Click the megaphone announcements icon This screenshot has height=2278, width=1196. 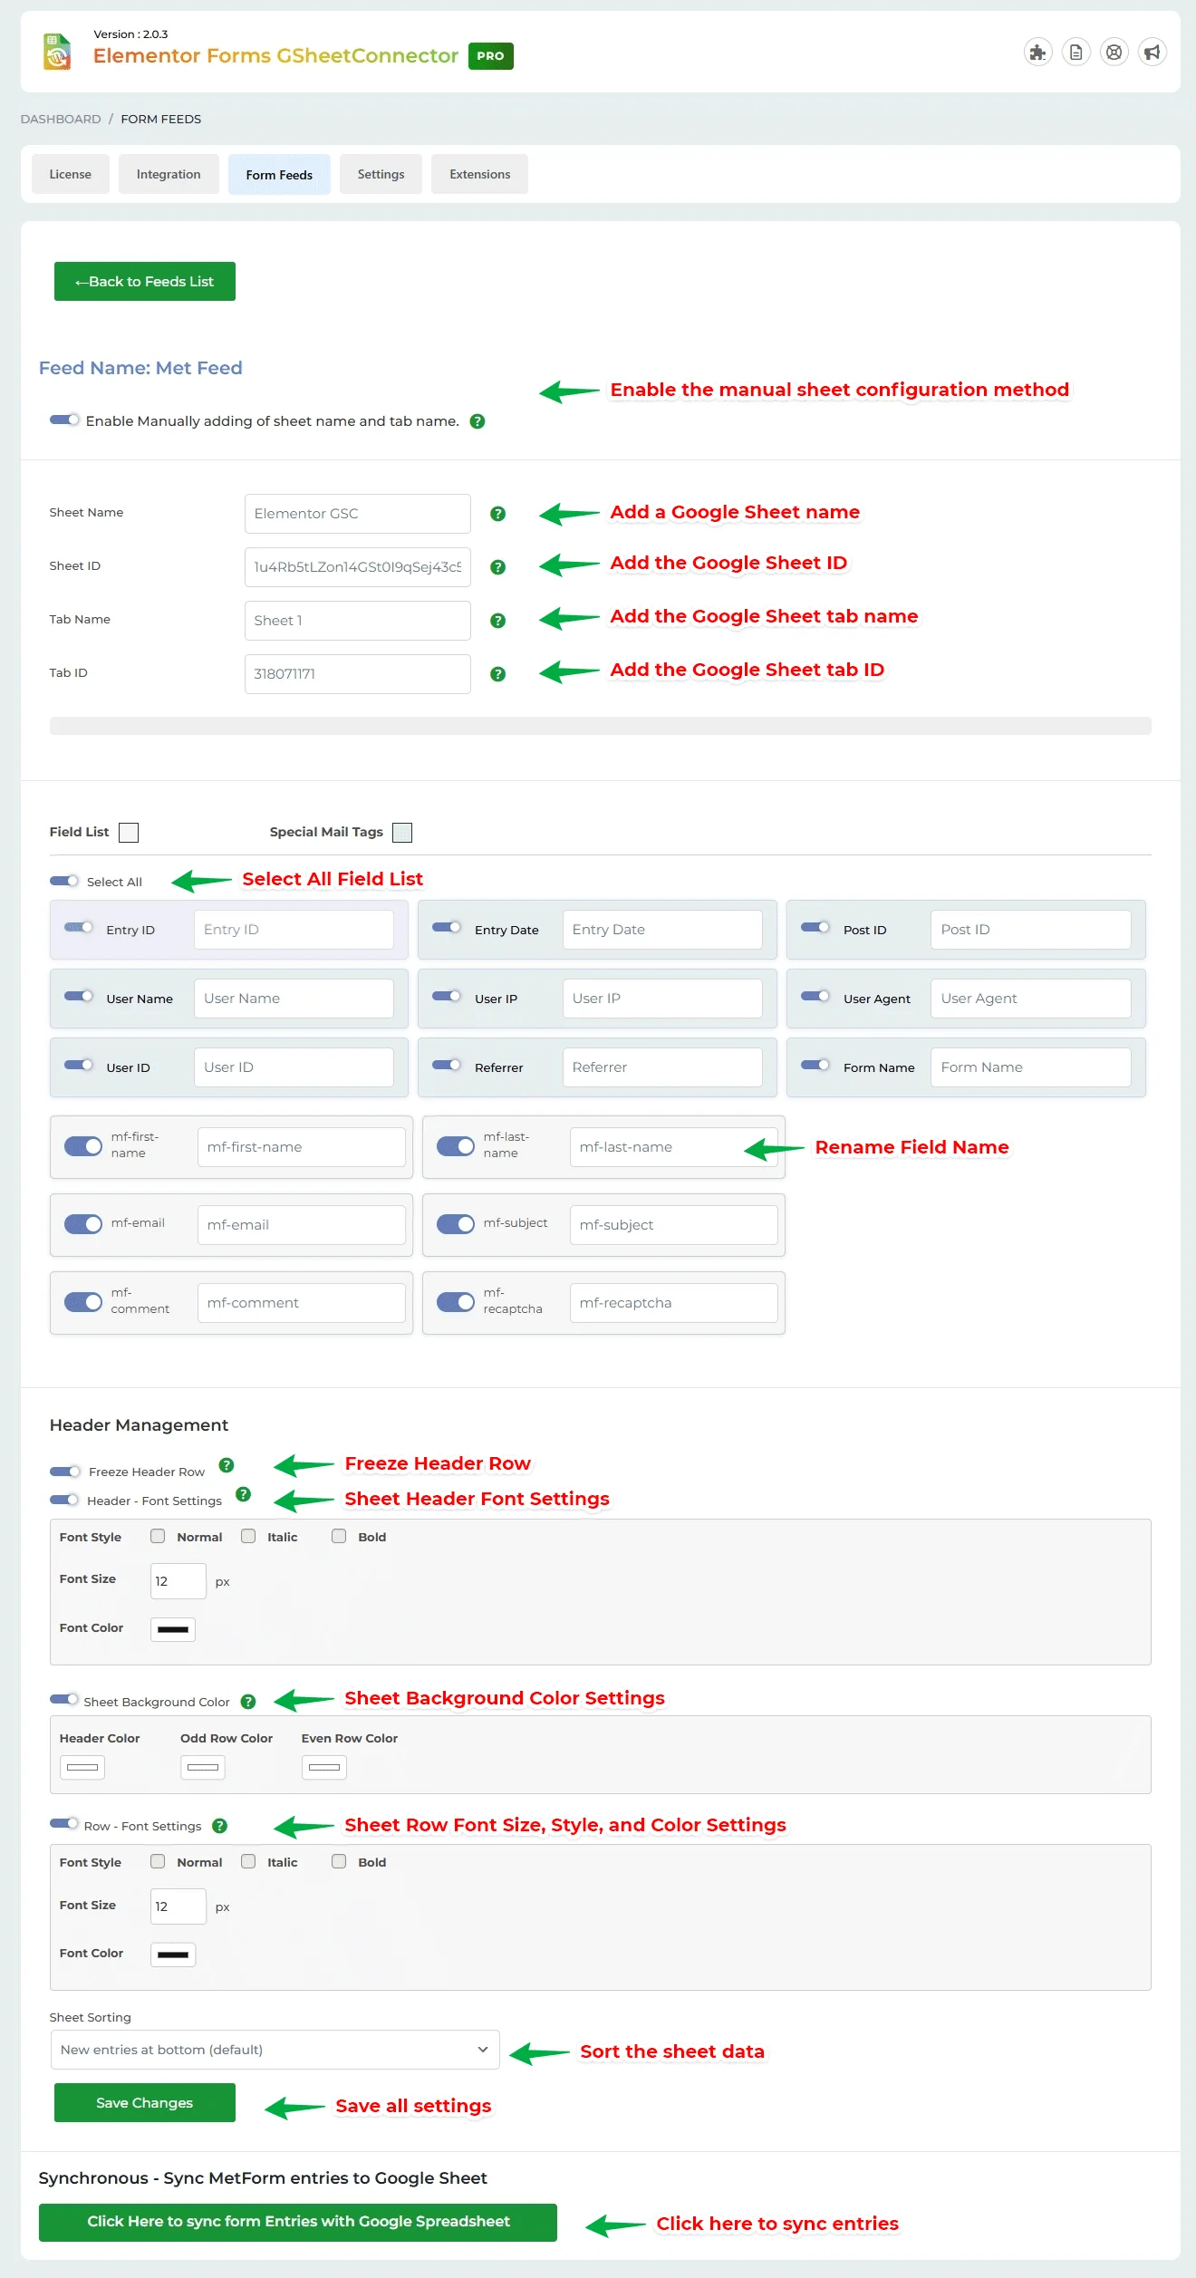[x=1152, y=53]
